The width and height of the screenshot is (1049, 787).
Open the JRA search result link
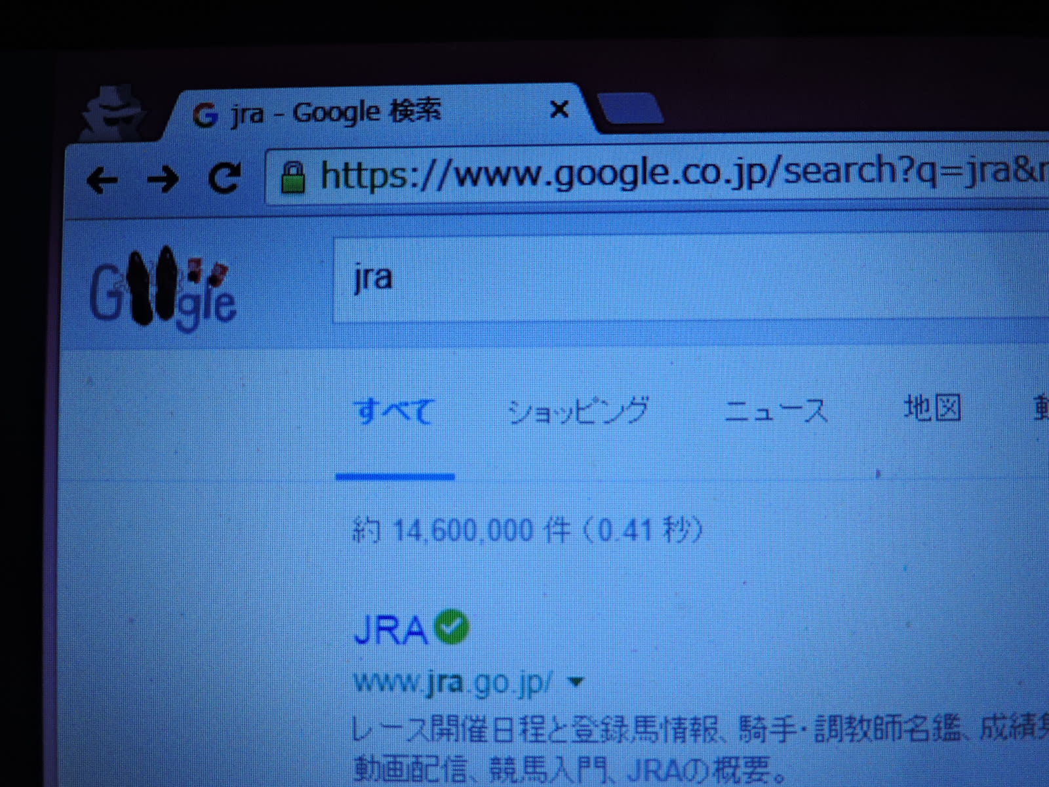click(391, 630)
